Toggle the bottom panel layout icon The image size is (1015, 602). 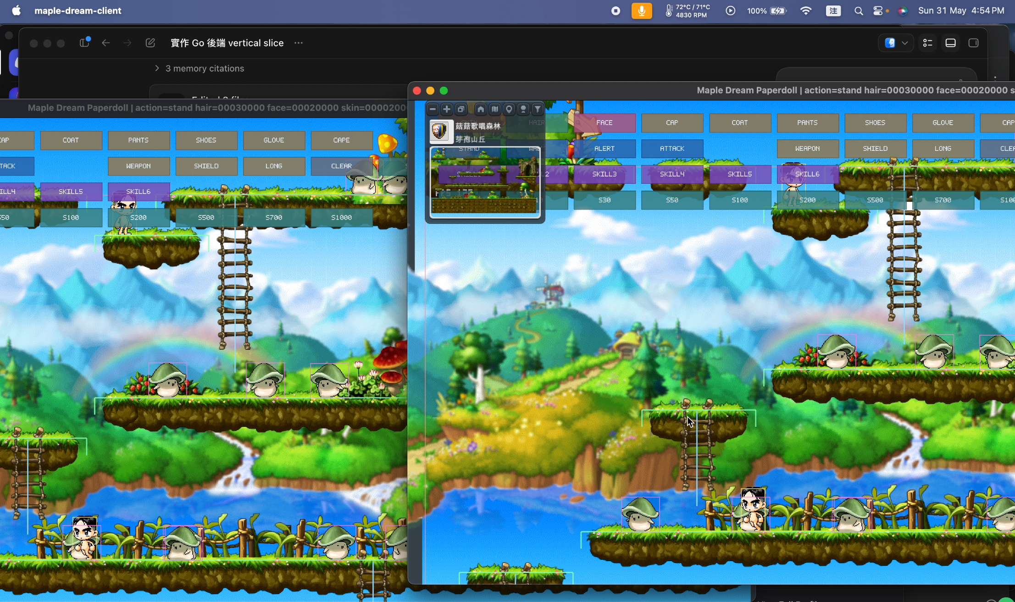[x=951, y=43]
